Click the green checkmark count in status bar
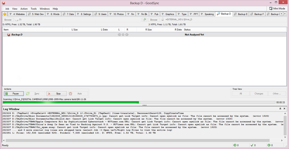Viewport: 289px width, 149px height. [x=252, y=145]
